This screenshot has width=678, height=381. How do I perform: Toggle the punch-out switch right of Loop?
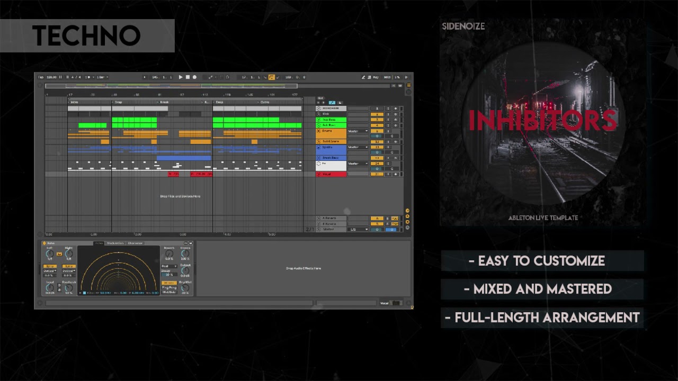[x=278, y=77]
